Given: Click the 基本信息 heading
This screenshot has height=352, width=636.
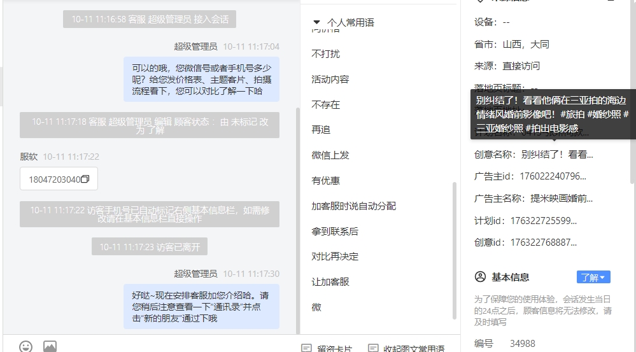Looking at the screenshot, I should pyautogui.click(x=510, y=277).
